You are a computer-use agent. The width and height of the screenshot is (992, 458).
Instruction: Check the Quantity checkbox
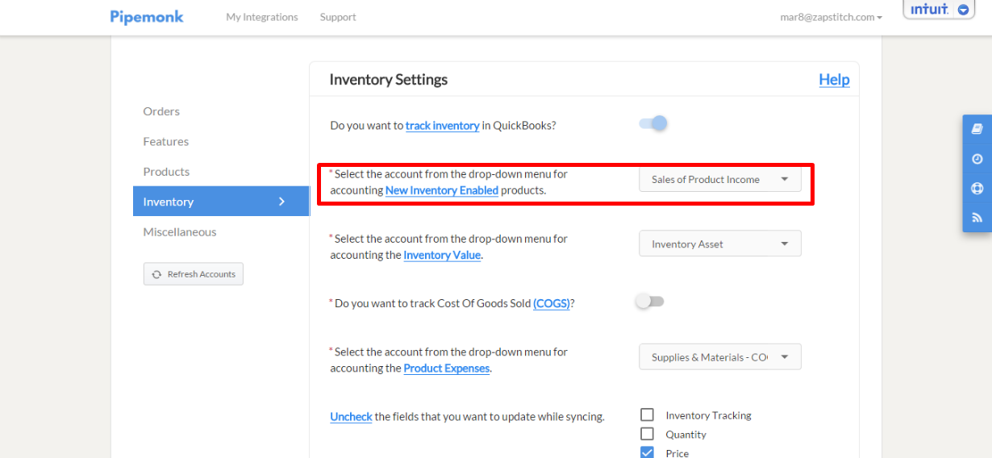(x=647, y=434)
